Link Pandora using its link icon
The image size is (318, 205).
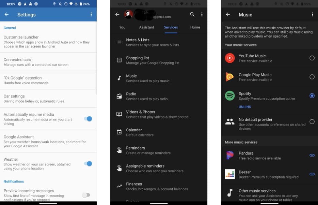pyautogui.click(x=312, y=155)
